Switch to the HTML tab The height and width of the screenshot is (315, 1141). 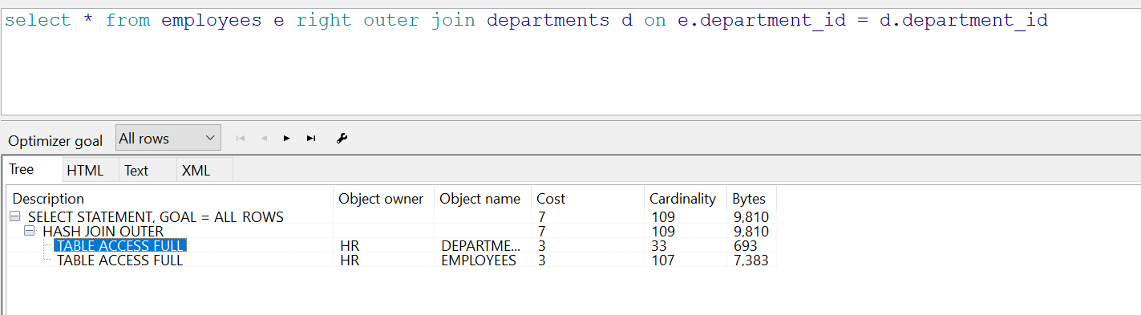[85, 170]
